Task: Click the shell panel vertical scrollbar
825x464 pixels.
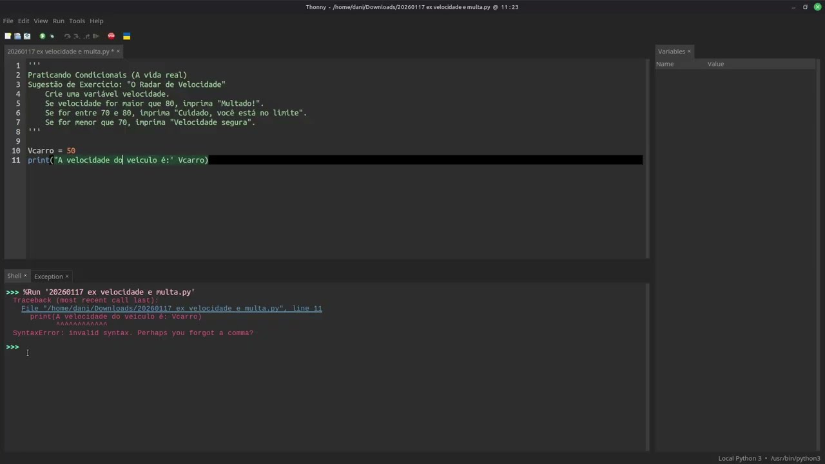Action: click(646, 367)
